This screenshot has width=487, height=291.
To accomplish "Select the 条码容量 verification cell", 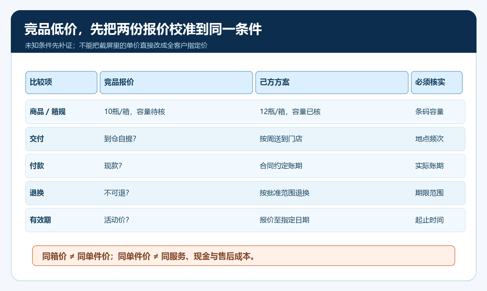I will coord(430,112).
